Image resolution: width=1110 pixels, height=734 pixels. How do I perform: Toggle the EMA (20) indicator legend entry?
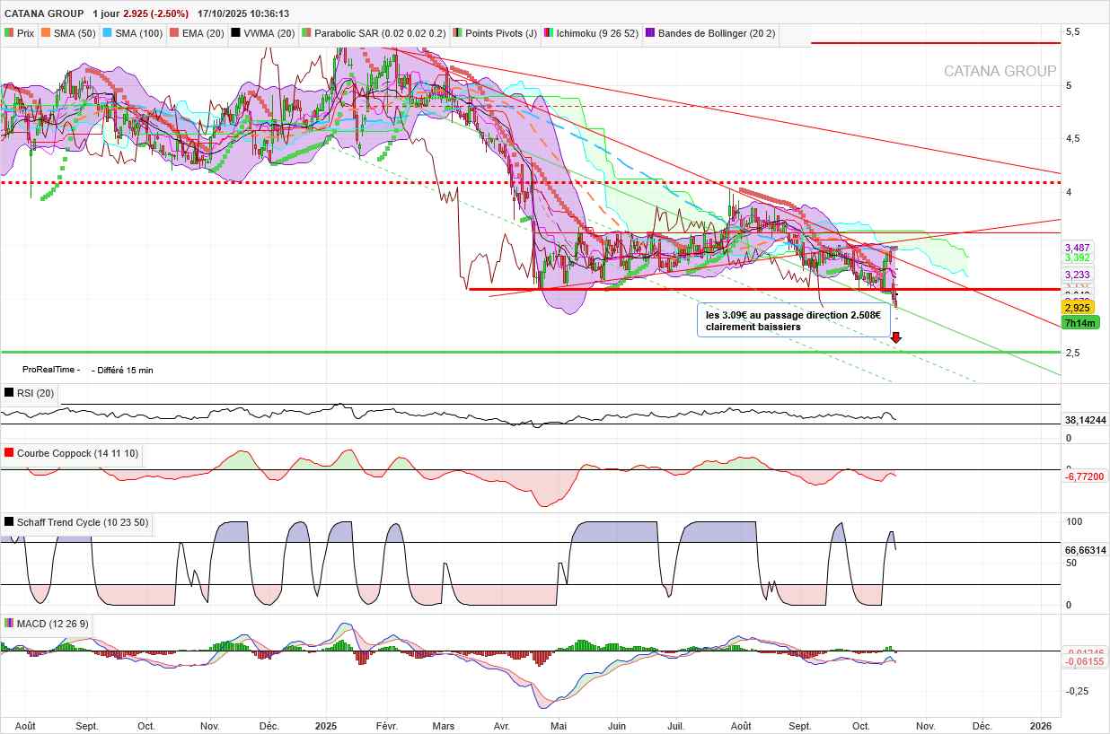coord(196,33)
